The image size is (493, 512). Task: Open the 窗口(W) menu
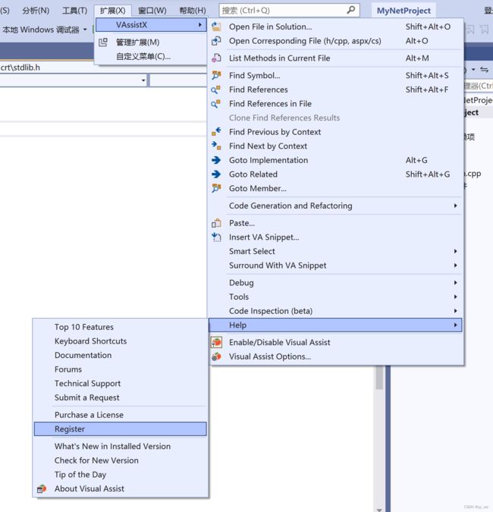pos(152,11)
